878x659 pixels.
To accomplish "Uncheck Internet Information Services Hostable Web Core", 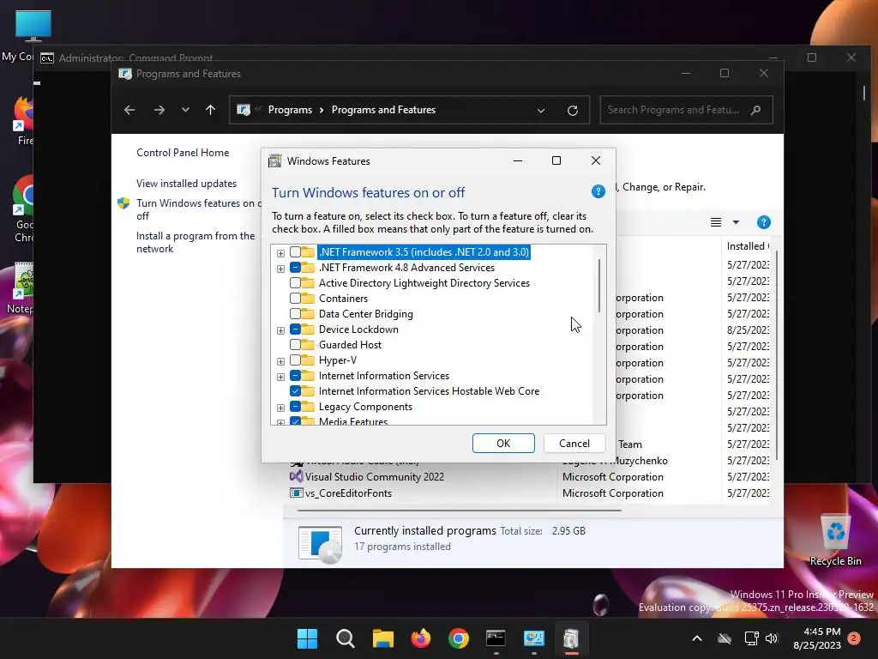I will pyautogui.click(x=295, y=391).
